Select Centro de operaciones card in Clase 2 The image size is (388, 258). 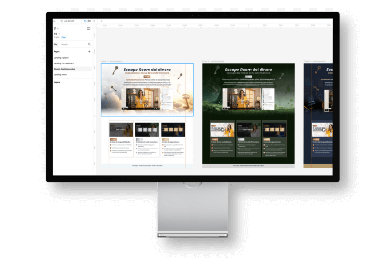pyautogui.click(x=275, y=139)
